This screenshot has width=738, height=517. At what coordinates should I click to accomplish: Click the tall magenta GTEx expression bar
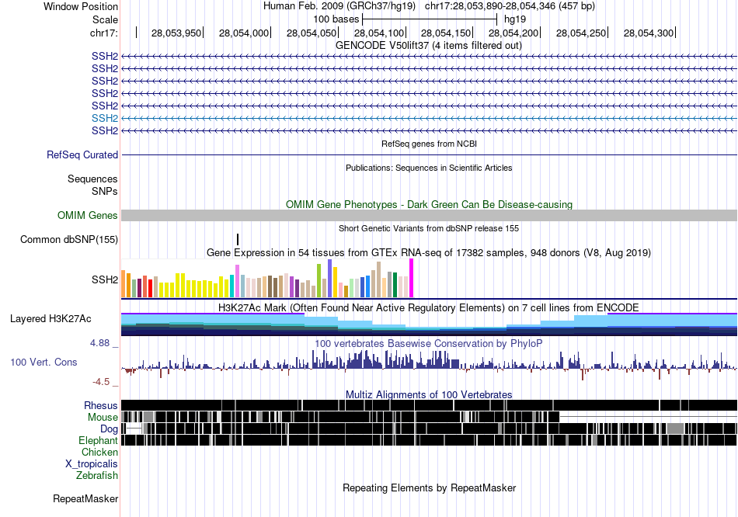pos(412,278)
